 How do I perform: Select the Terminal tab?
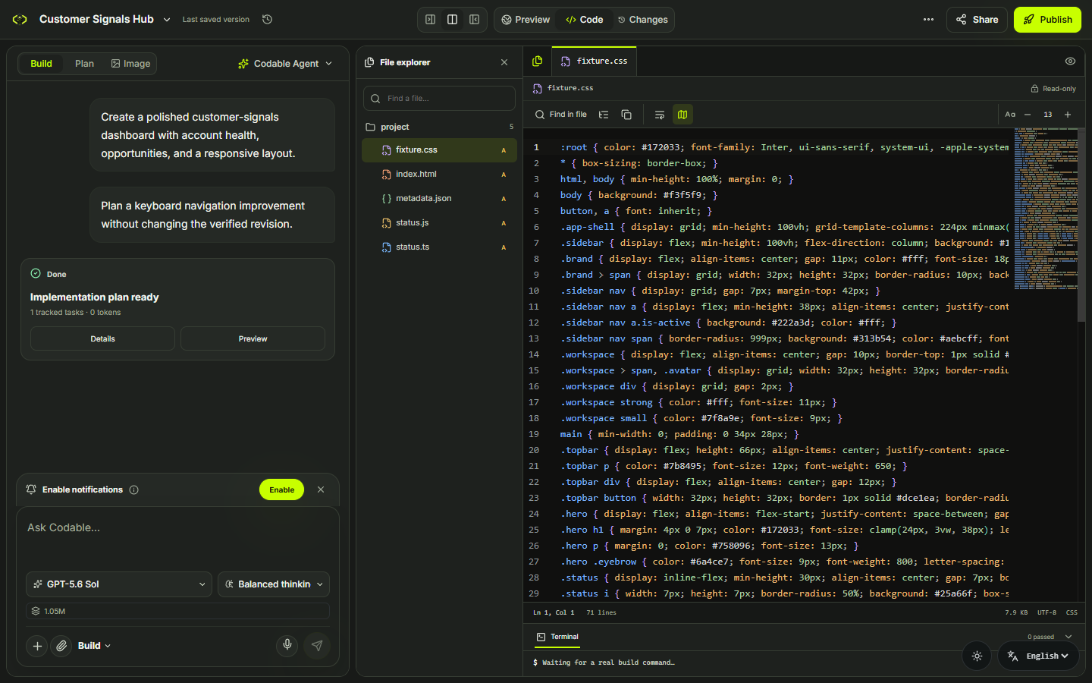[557, 637]
